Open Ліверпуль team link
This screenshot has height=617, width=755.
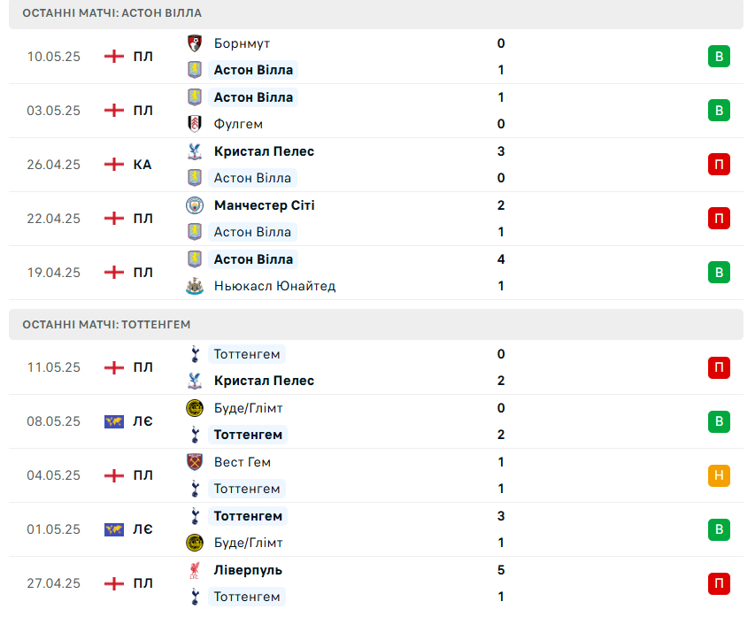(248, 570)
